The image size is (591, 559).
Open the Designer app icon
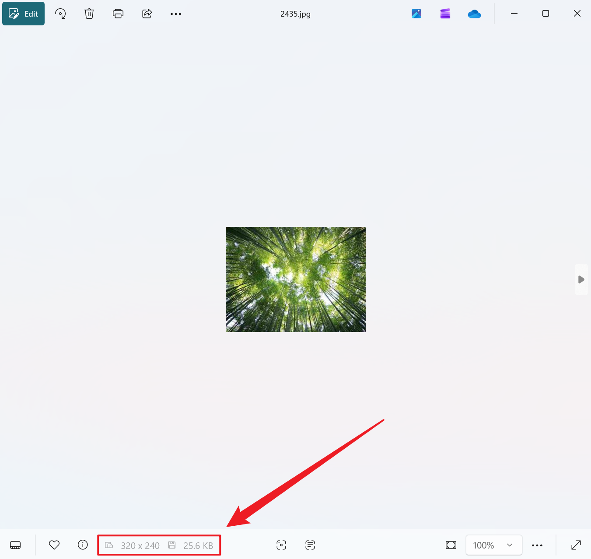click(x=416, y=14)
